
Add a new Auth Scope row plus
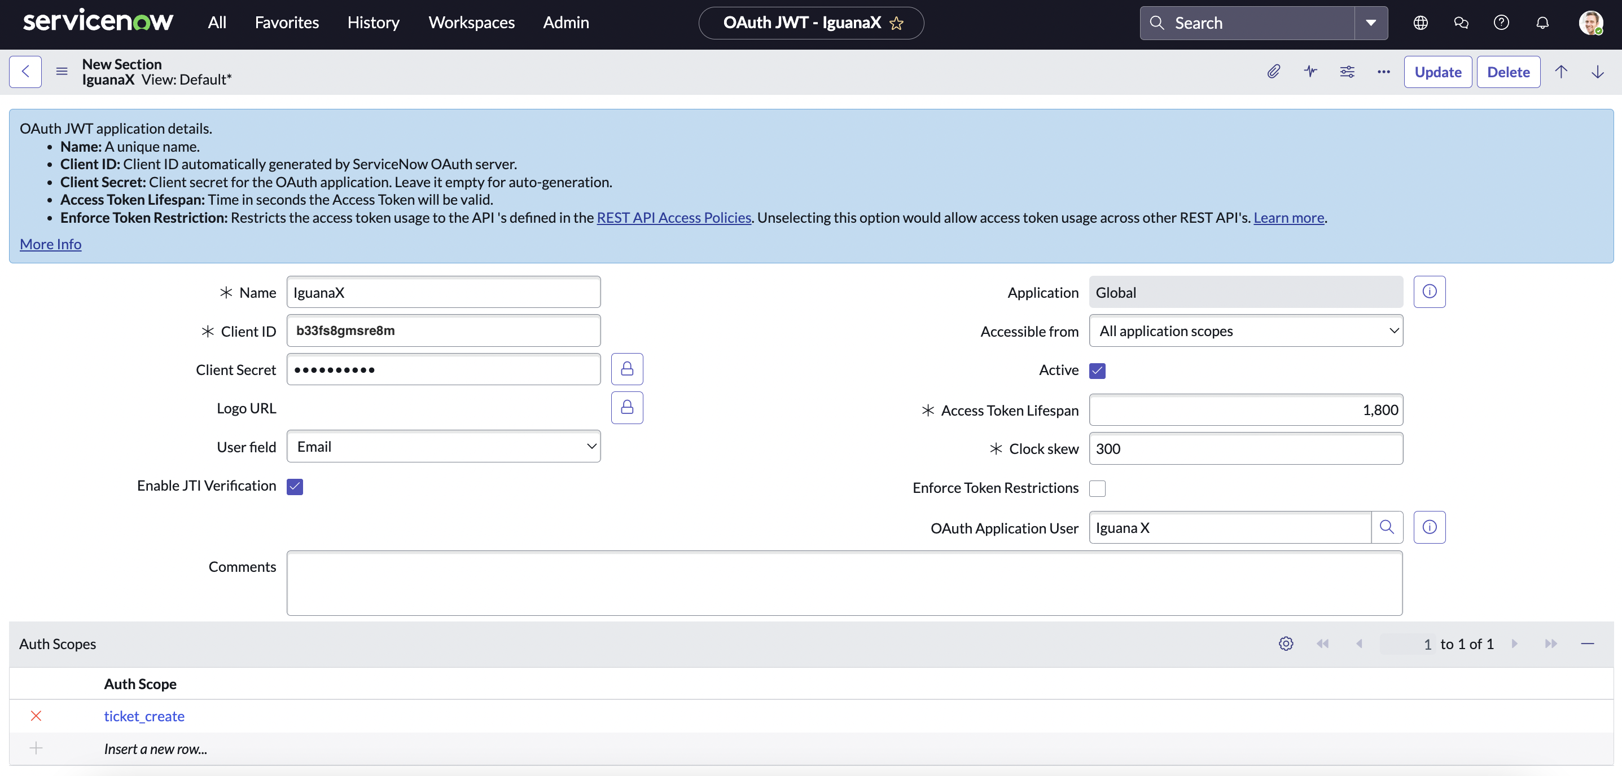pyautogui.click(x=36, y=748)
